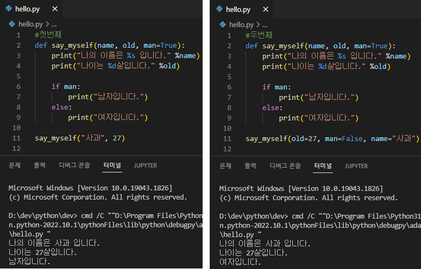Click old=27 argument in right editor
The width and height of the screenshot is (421, 269).
pyautogui.click(x=304, y=138)
